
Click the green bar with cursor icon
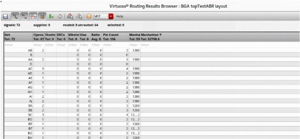click(51, 16)
